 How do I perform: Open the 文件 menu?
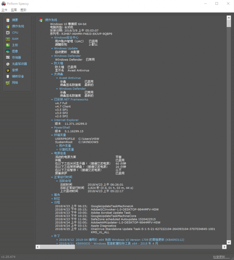pyautogui.click(x=4, y=10)
